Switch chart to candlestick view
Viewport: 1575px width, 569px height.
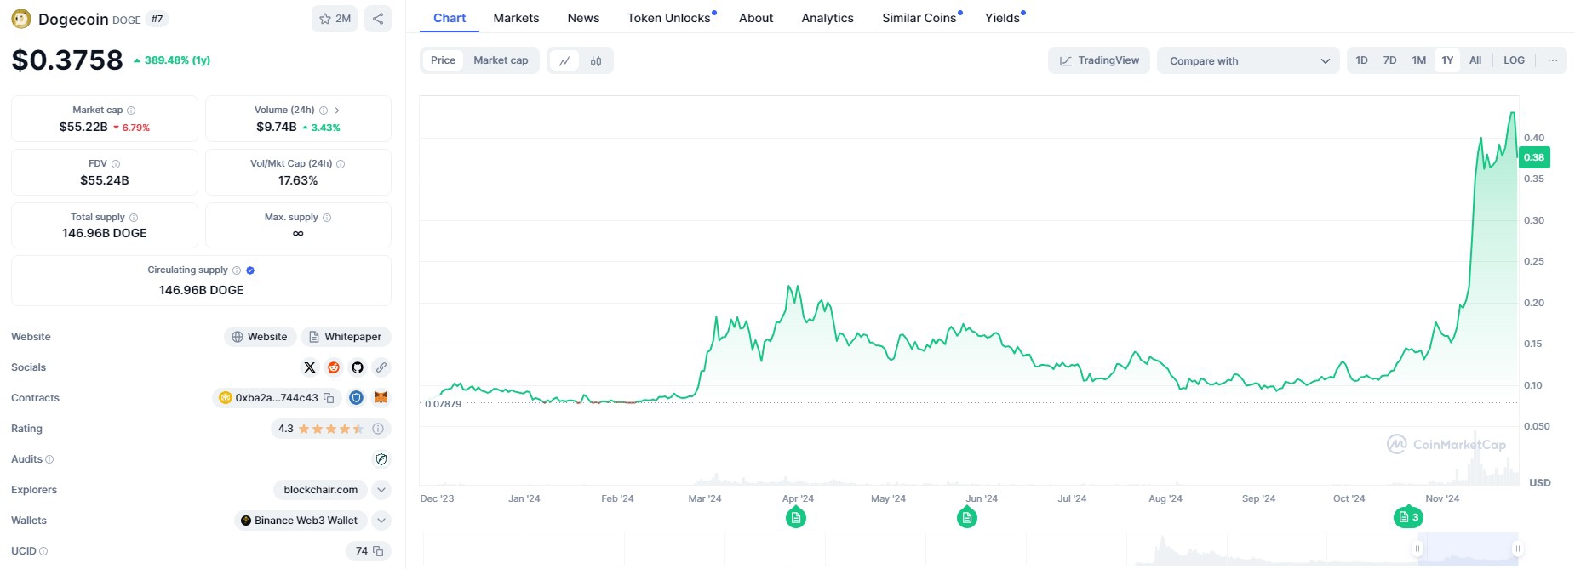pyautogui.click(x=596, y=61)
